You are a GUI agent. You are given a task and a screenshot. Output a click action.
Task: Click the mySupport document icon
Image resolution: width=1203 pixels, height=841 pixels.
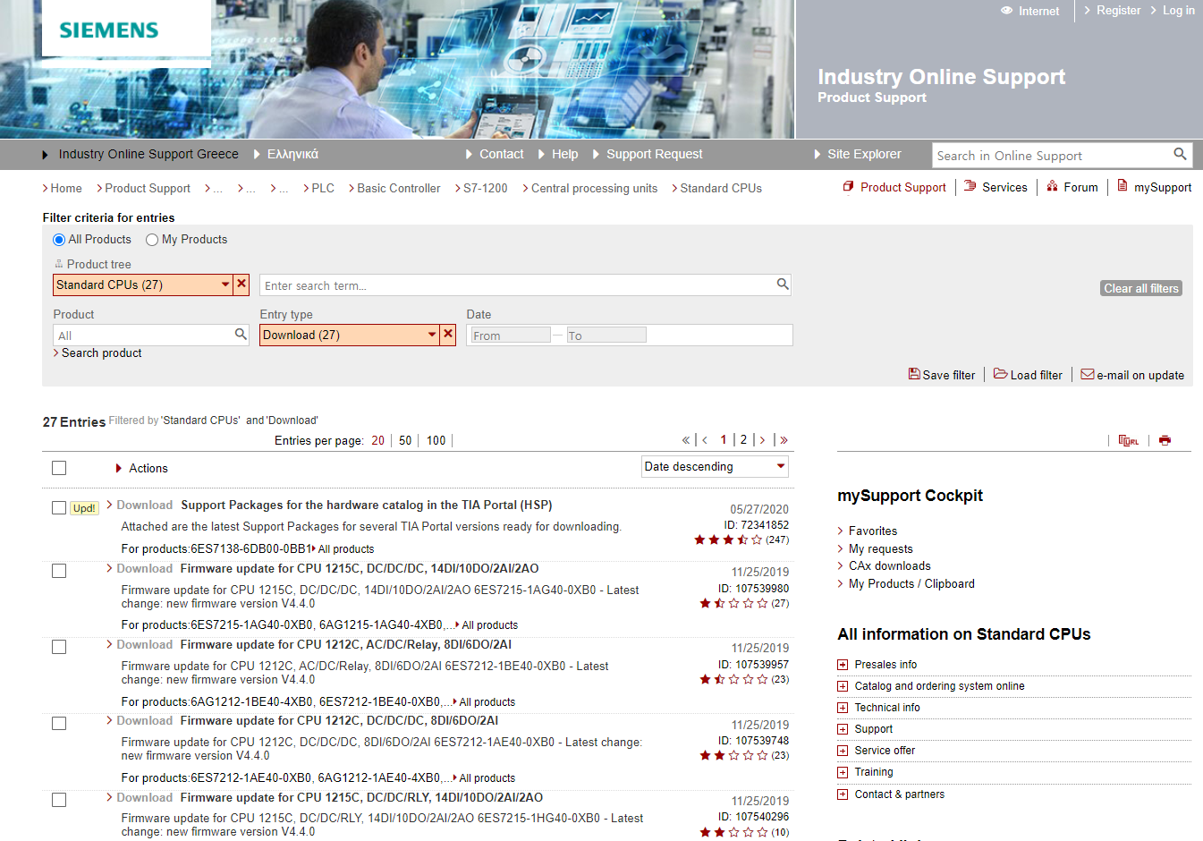[1122, 186]
